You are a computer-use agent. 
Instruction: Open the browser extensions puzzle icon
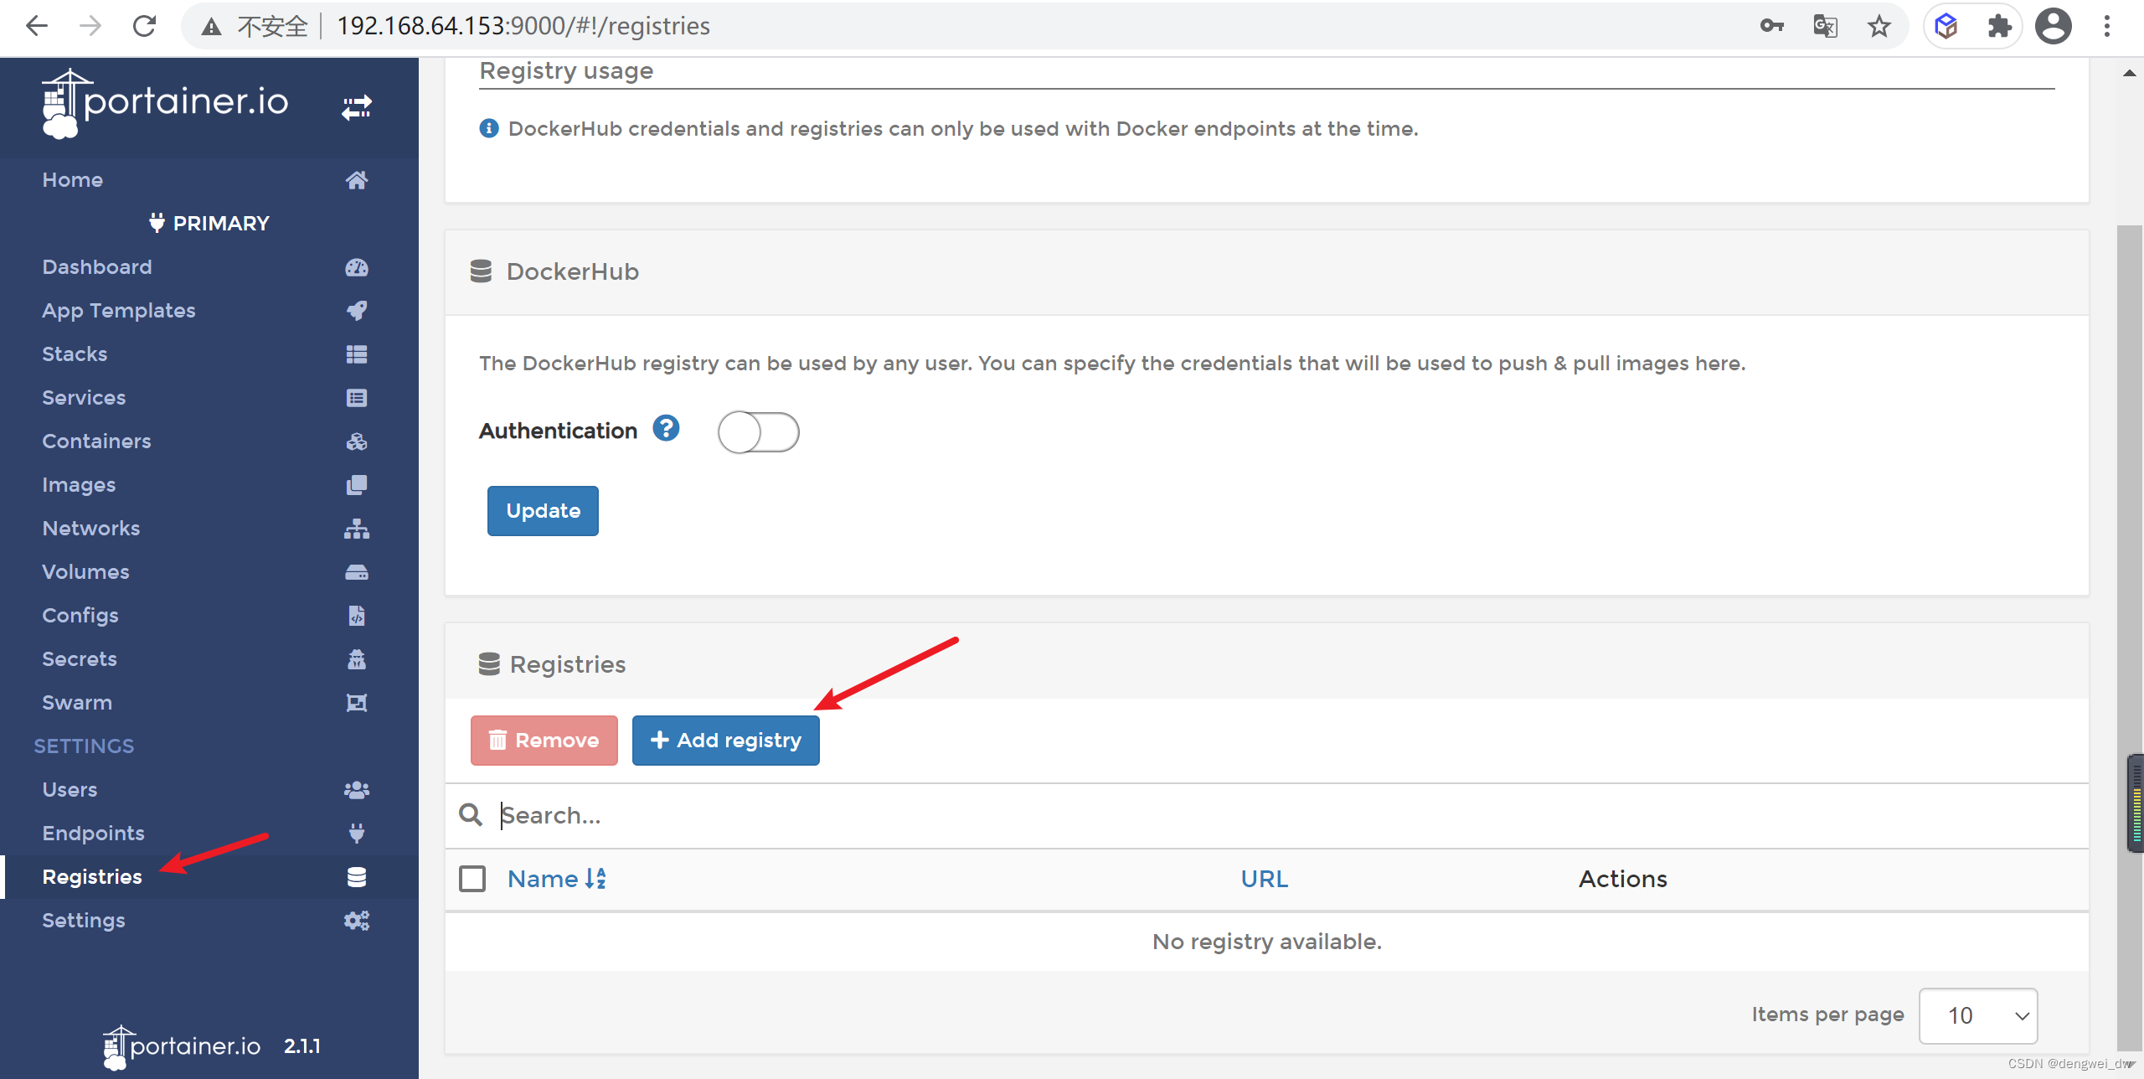1999,26
